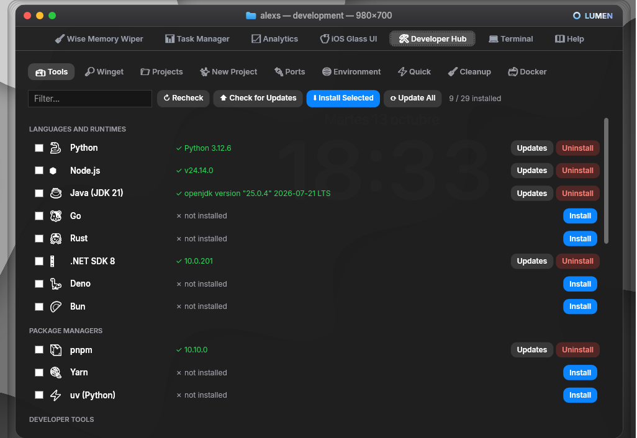Open the Analytics tab
The height and width of the screenshot is (438, 637).
pyautogui.click(x=275, y=39)
